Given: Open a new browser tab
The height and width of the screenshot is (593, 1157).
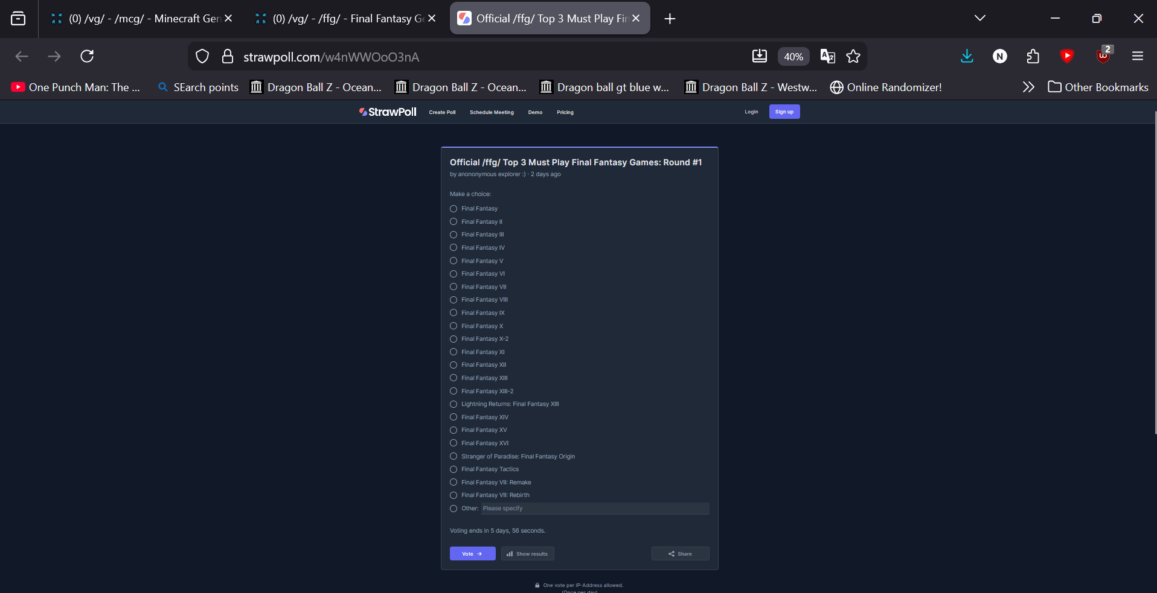Looking at the screenshot, I should [670, 19].
